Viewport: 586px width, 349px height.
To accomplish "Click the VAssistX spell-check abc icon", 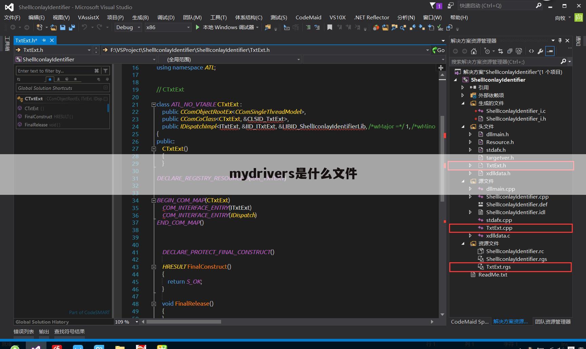I will pyautogui.click(x=440, y=27).
